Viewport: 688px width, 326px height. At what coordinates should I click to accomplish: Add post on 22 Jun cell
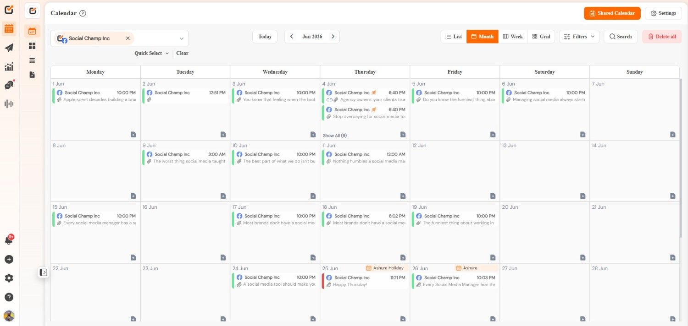[x=133, y=319]
